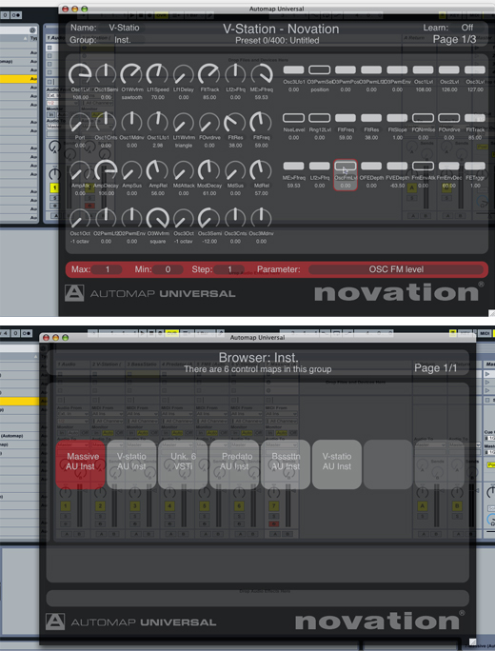
Task: Click the Osc3Cnts knob
Action: [x=235, y=218]
